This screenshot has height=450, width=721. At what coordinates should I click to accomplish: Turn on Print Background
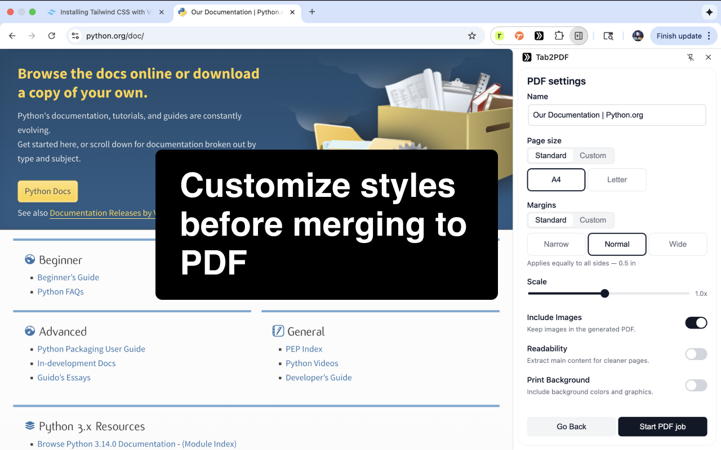pos(696,385)
